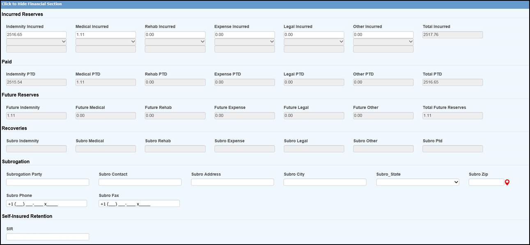Click the red map pin icon

click(507, 183)
